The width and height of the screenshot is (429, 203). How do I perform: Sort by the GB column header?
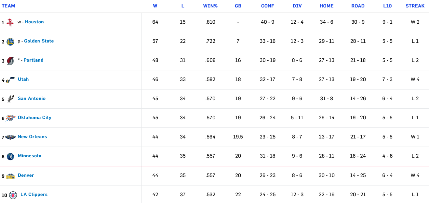tap(238, 6)
